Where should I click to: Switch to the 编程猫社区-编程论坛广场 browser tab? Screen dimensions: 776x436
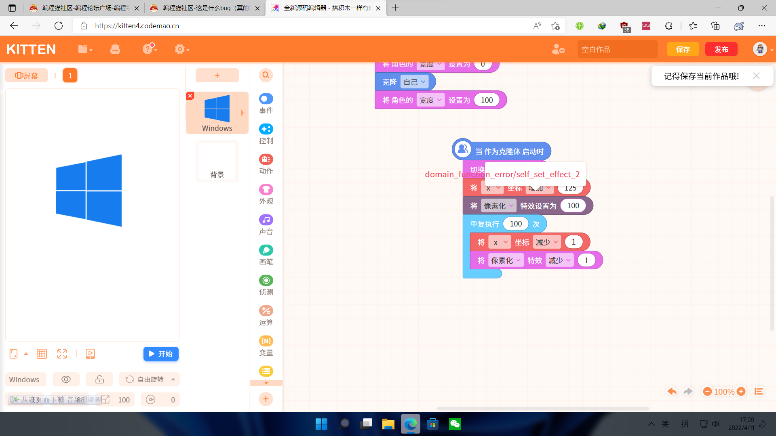click(84, 8)
